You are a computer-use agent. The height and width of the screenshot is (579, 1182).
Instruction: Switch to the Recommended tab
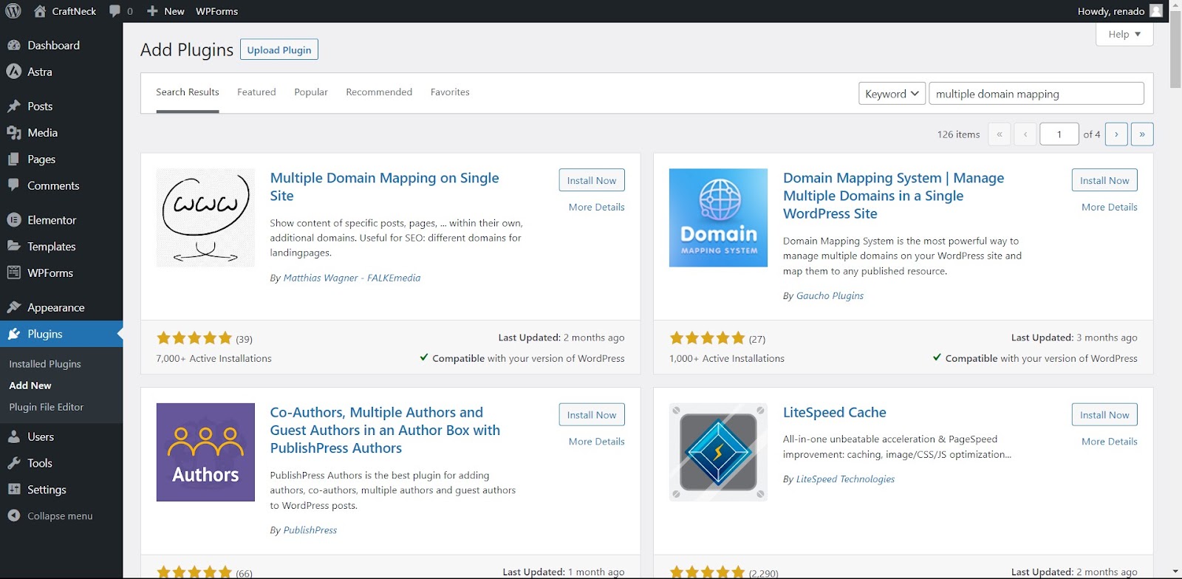[x=379, y=92]
